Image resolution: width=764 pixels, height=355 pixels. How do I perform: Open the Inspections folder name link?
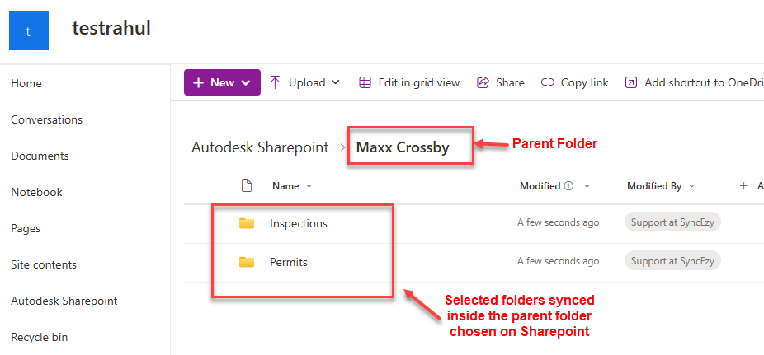coord(299,223)
